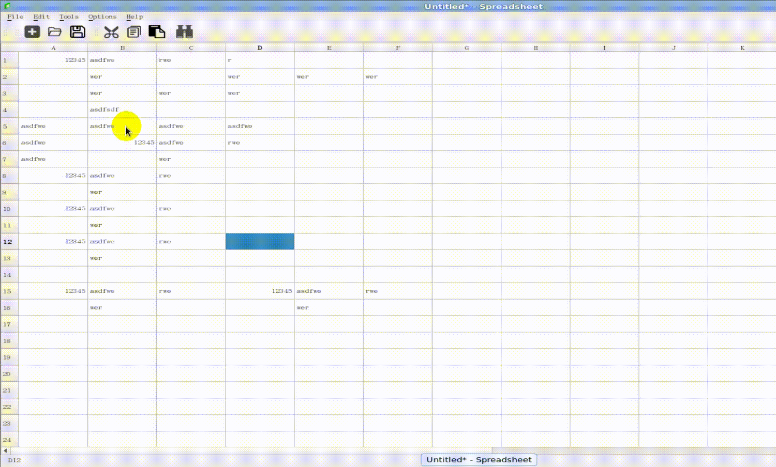Click the D12 cell reference in status bar
Image resolution: width=776 pixels, height=467 pixels.
(x=14, y=460)
